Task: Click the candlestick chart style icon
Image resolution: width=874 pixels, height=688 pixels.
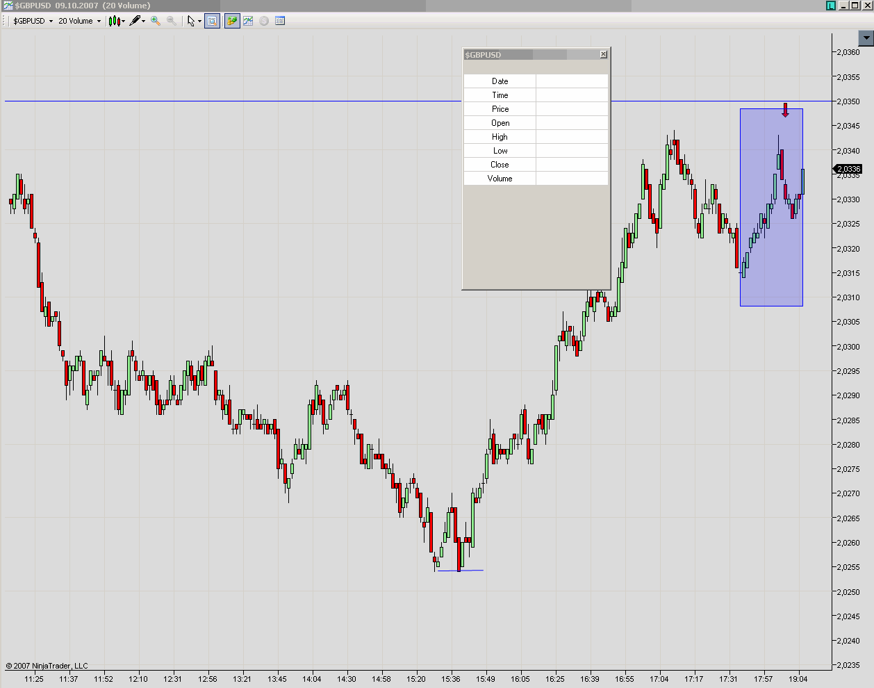Action: point(115,21)
